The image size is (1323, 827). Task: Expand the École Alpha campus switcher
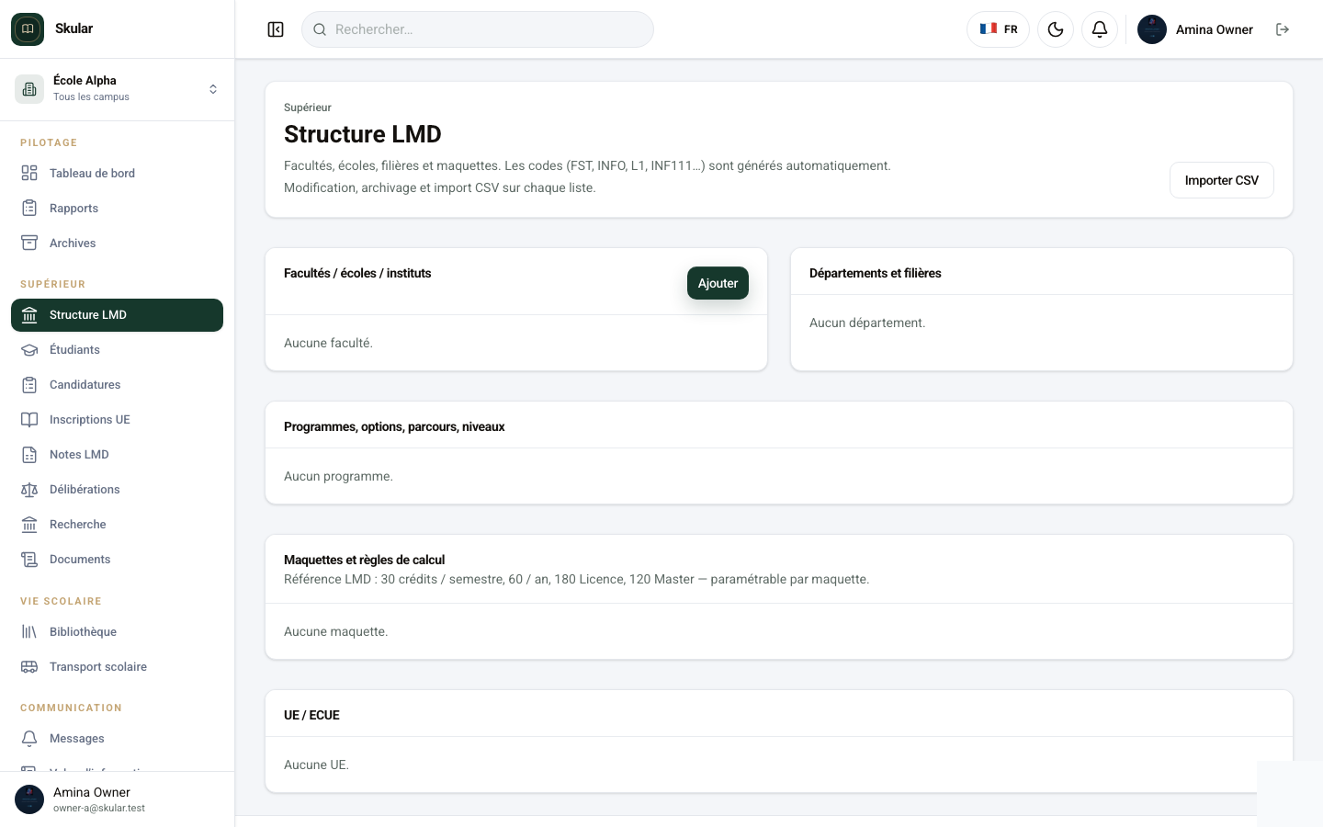point(118,89)
